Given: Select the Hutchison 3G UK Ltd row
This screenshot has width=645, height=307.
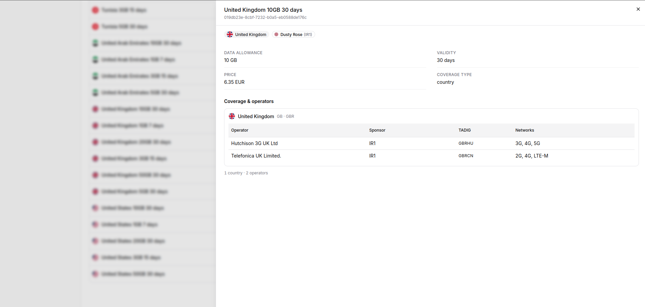Looking at the screenshot, I should 431,143.
